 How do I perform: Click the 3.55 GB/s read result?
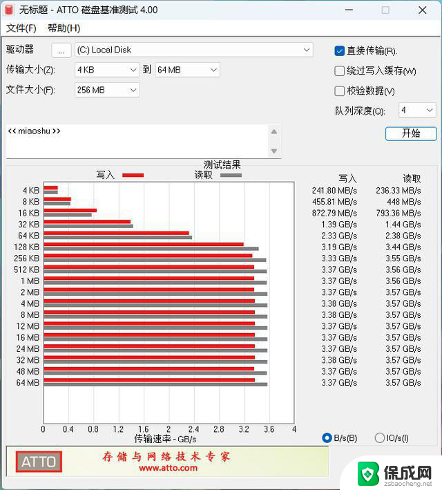(403, 258)
